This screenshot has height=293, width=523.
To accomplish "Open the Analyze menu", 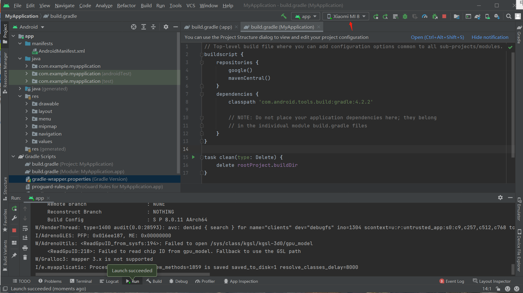I will (104, 5).
